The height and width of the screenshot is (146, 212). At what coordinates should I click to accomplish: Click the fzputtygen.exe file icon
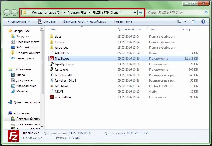point(52,64)
